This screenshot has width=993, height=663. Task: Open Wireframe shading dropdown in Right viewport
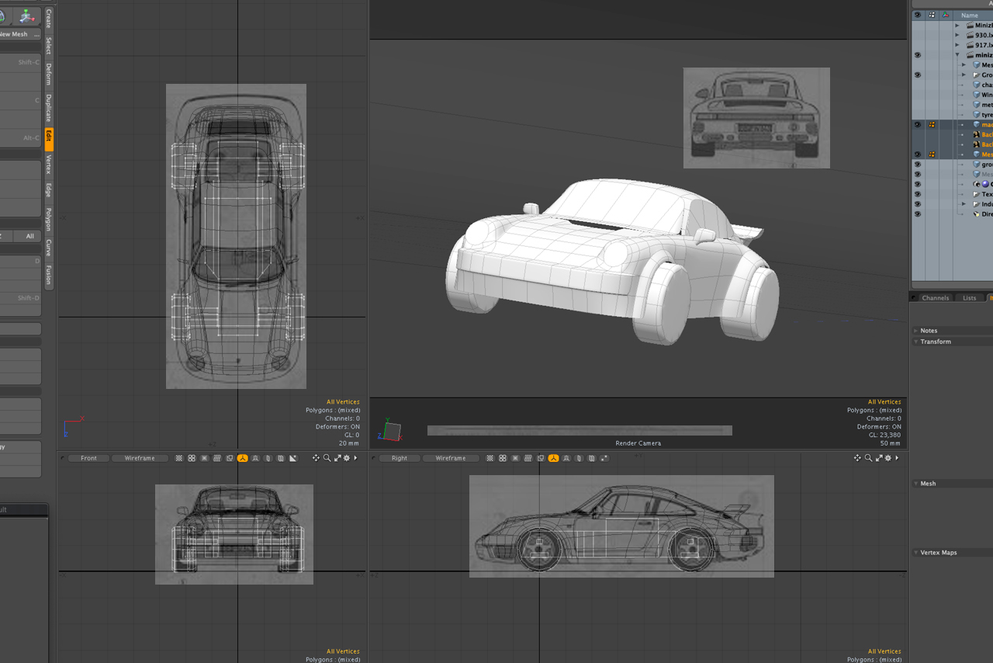[451, 459]
